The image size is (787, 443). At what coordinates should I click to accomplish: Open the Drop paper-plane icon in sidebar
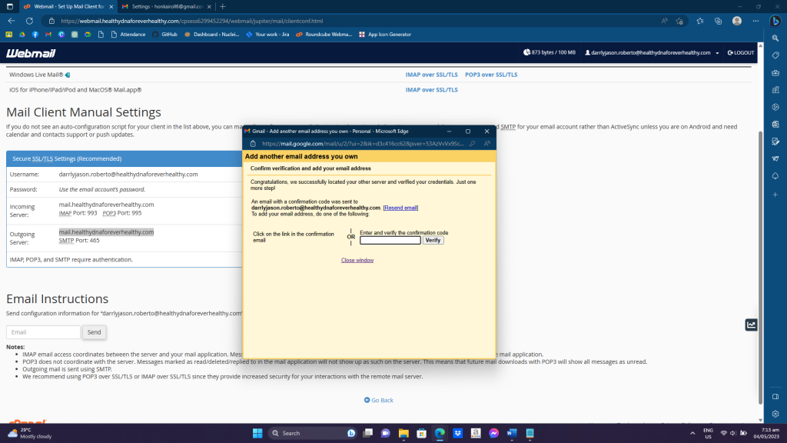point(775,158)
